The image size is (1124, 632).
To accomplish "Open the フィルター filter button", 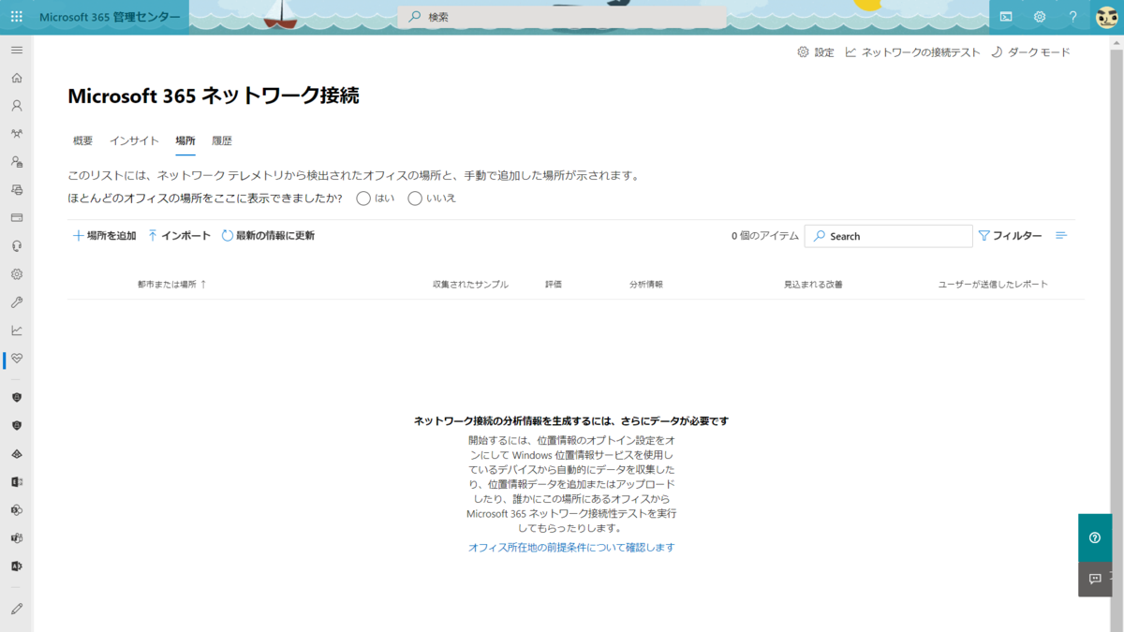I will [x=1010, y=236].
